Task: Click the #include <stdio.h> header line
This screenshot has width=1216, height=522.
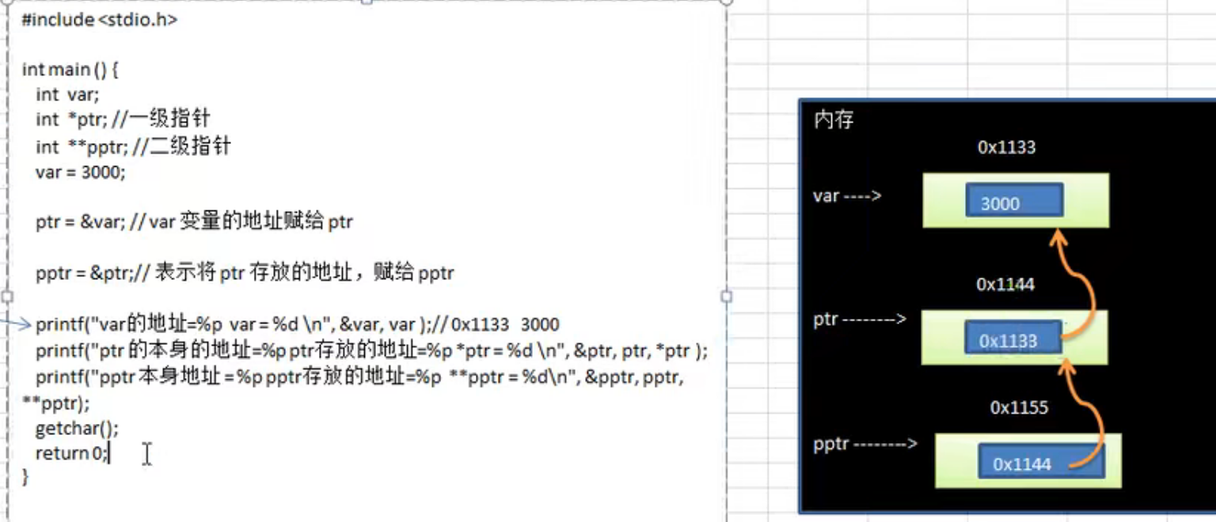Action: click(x=99, y=20)
